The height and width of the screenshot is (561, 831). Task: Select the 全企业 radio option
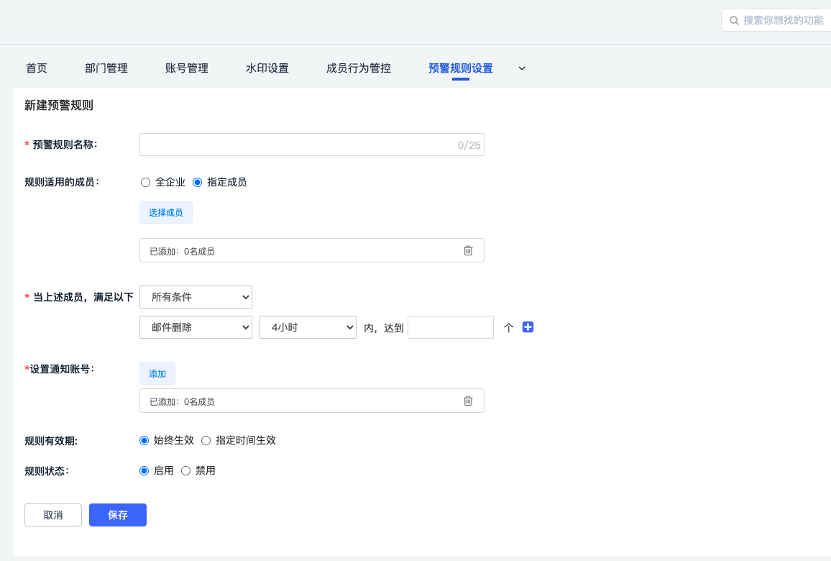[145, 183]
